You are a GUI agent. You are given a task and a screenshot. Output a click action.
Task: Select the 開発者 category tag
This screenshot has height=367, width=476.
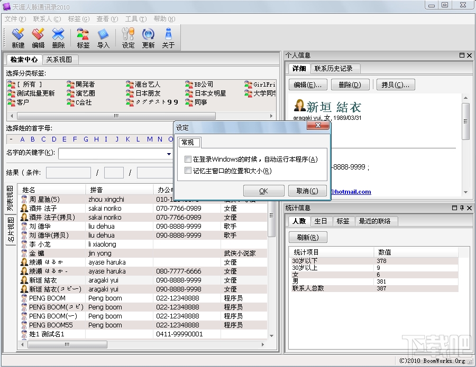(81, 84)
